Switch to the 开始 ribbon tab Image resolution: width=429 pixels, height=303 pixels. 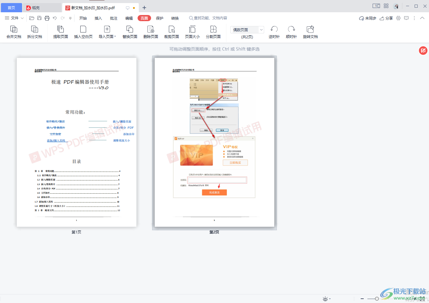pos(83,18)
